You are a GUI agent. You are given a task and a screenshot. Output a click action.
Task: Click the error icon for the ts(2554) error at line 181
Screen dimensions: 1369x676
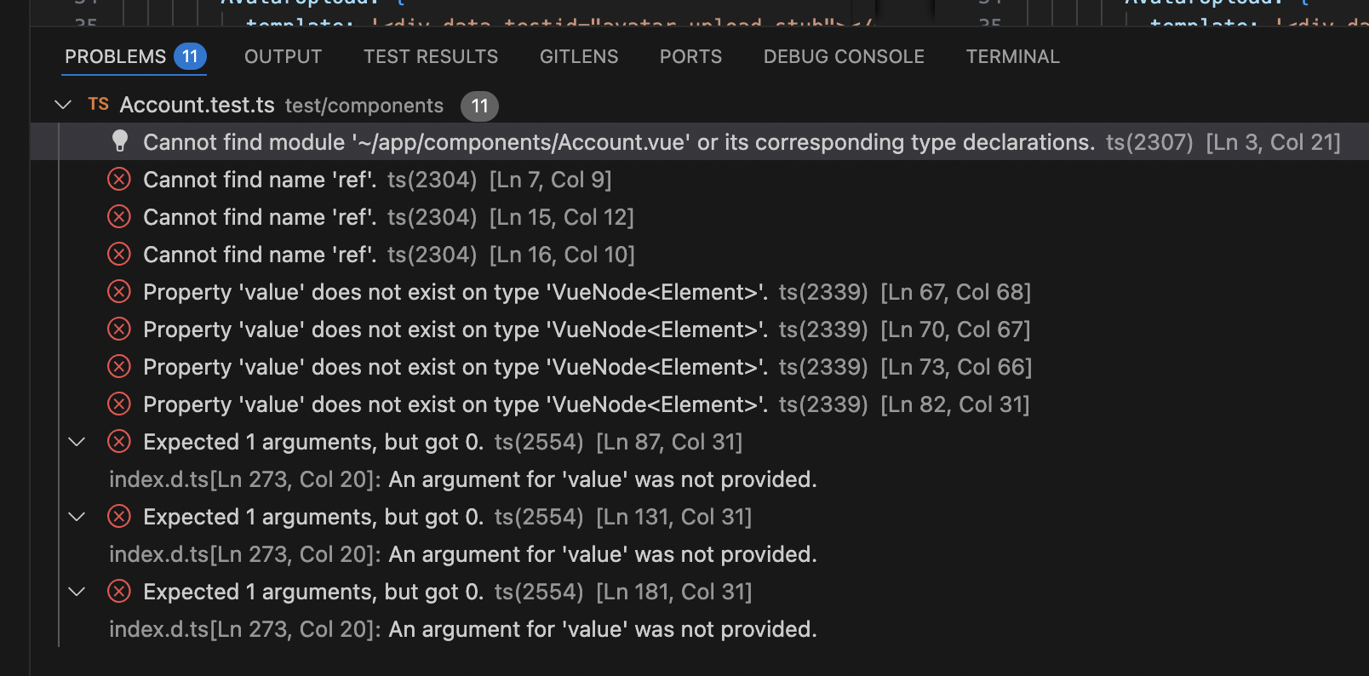coord(119,591)
